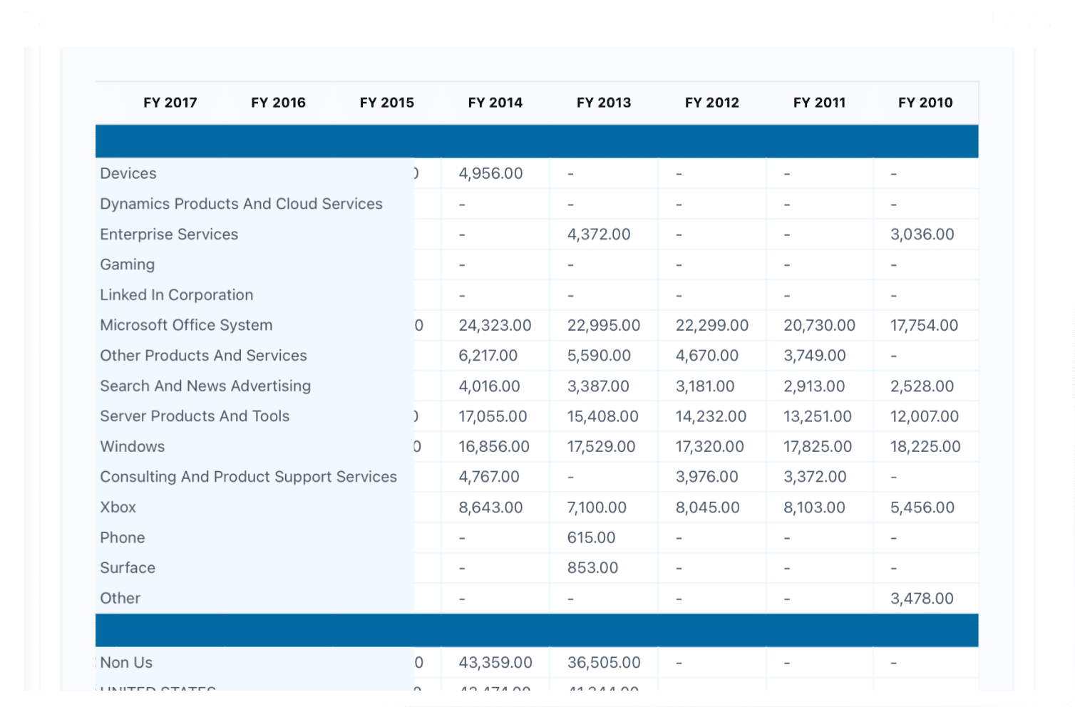Click Server Products value 15,408.00

pos(602,416)
